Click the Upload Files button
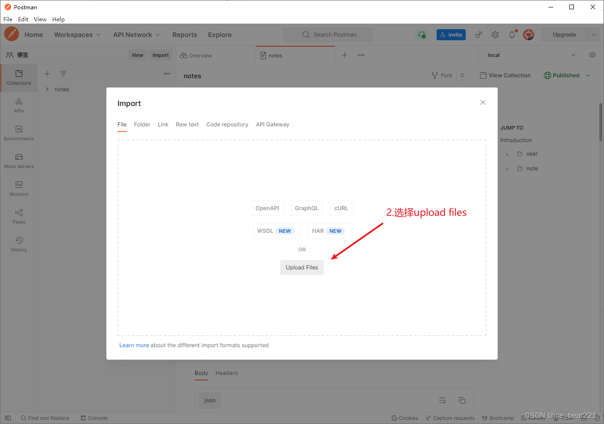 (x=302, y=268)
